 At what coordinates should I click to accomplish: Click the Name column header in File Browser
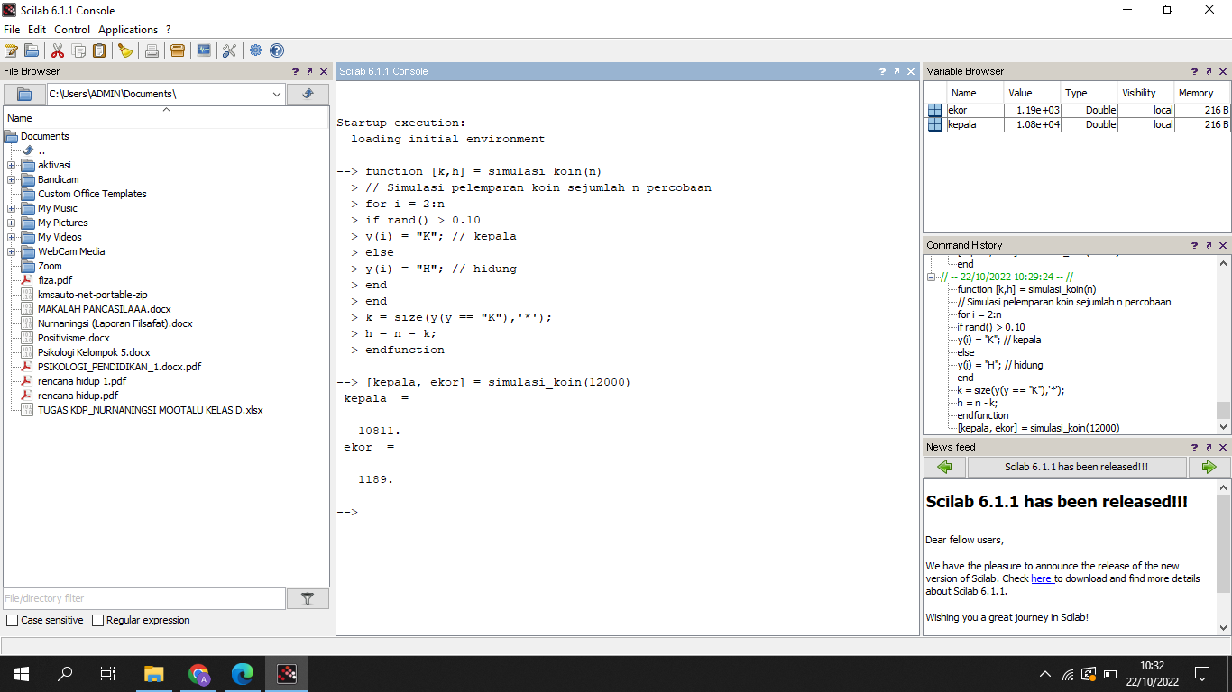click(166, 117)
